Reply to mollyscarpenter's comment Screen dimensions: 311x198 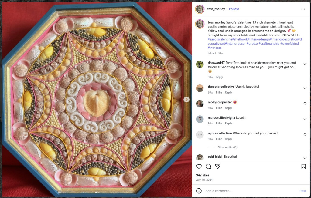(x=228, y=108)
